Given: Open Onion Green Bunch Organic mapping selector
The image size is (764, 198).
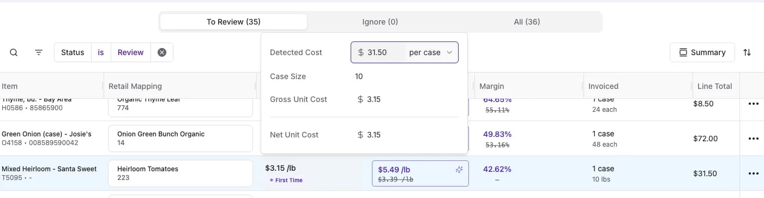Looking at the screenshot, I should 181,139.
